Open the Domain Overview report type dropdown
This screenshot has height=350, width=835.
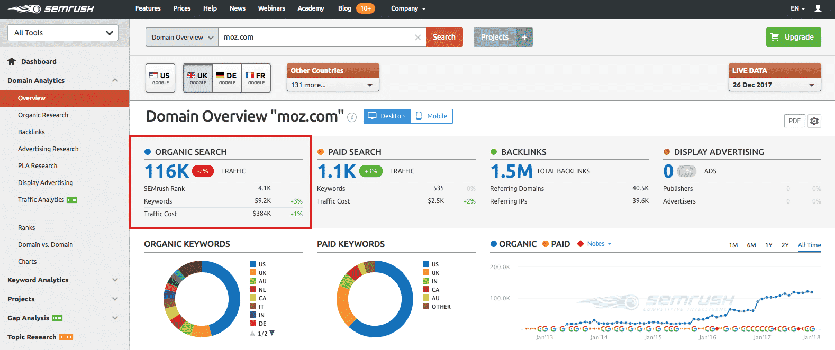182,37
